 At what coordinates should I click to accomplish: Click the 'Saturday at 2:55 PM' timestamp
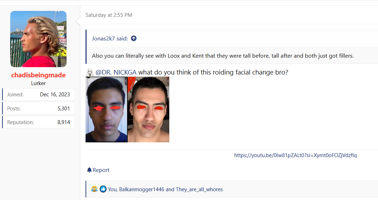pos(109,15)
